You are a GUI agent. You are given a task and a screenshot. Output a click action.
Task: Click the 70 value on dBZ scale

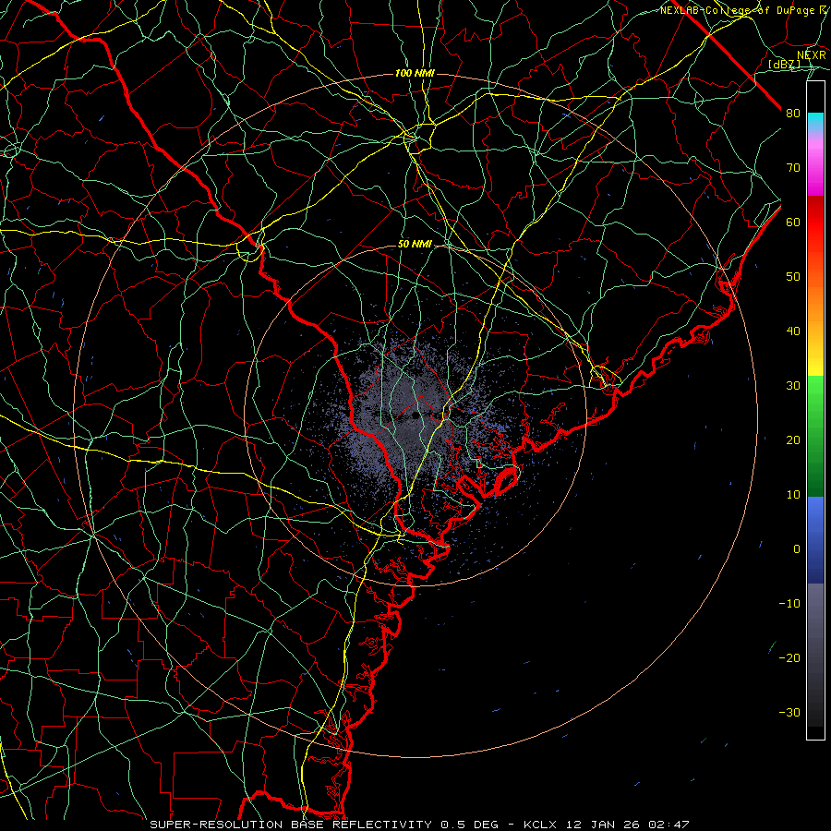tap(793, 168)
